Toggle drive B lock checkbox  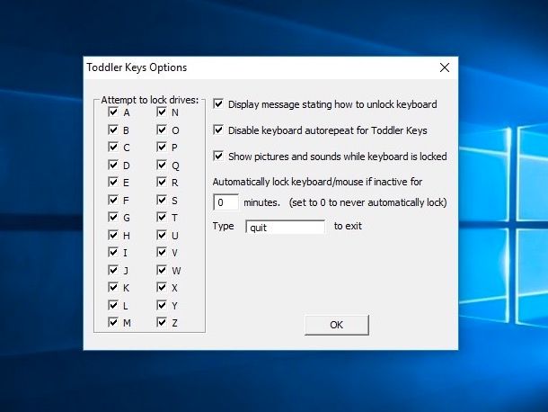[113, 130]
